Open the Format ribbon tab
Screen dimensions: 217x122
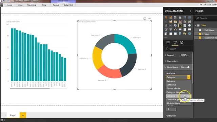56,5
